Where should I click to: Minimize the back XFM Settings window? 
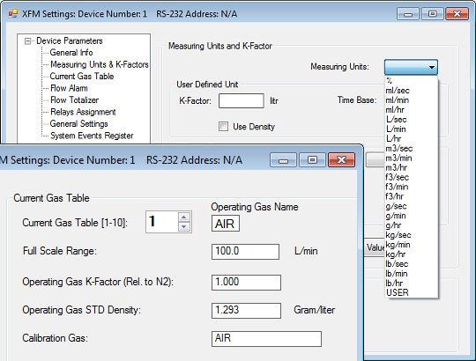click(408, 14)
